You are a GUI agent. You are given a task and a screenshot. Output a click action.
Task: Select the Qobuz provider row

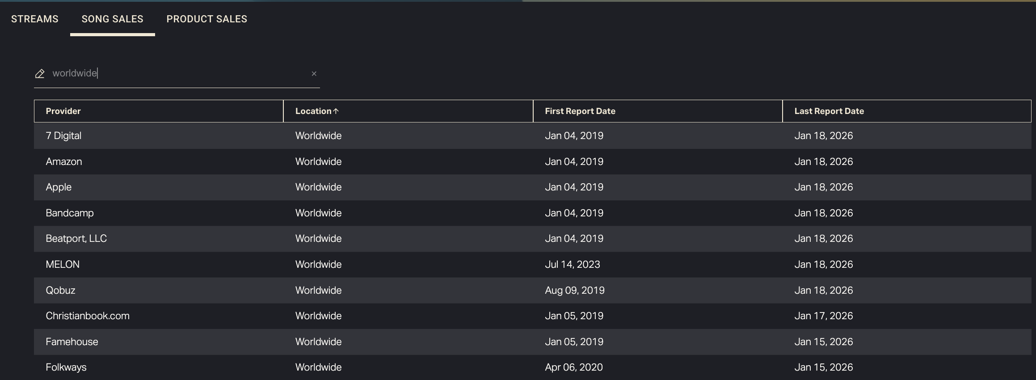60,291
